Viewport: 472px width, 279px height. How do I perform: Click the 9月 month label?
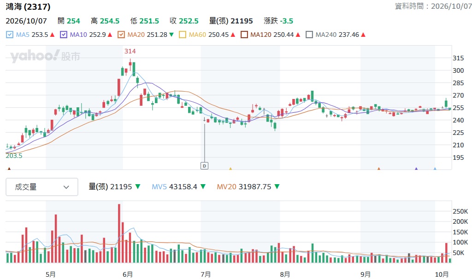[x=366, y=274]
